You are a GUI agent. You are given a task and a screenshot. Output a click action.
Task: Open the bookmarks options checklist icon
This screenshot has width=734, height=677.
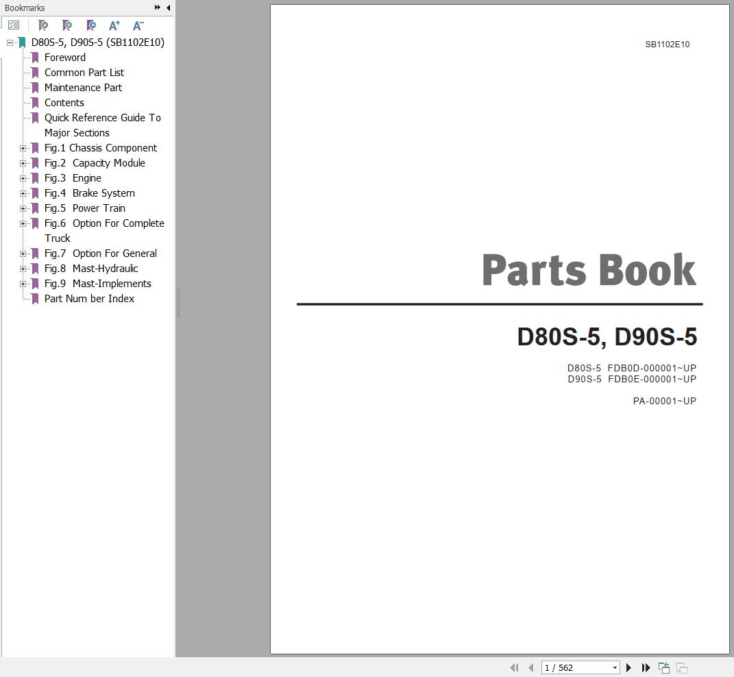14,25
